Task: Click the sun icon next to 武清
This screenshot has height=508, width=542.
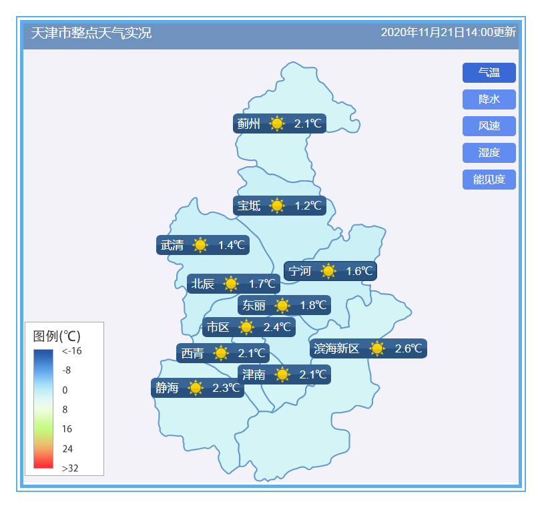Action: coord(200,245)
